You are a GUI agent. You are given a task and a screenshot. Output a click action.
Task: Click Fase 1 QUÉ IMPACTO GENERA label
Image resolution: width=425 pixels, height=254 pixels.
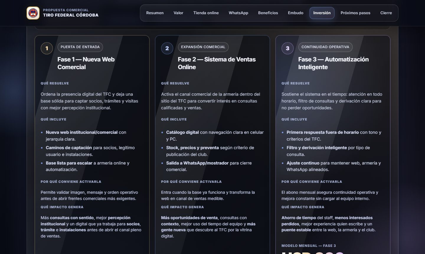pyautogui.click(x=62, y=207)
